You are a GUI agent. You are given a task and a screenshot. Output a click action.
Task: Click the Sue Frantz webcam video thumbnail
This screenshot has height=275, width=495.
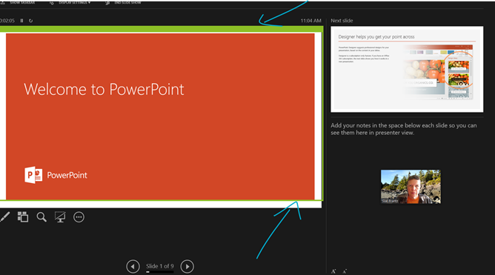[x=411, y=187]
